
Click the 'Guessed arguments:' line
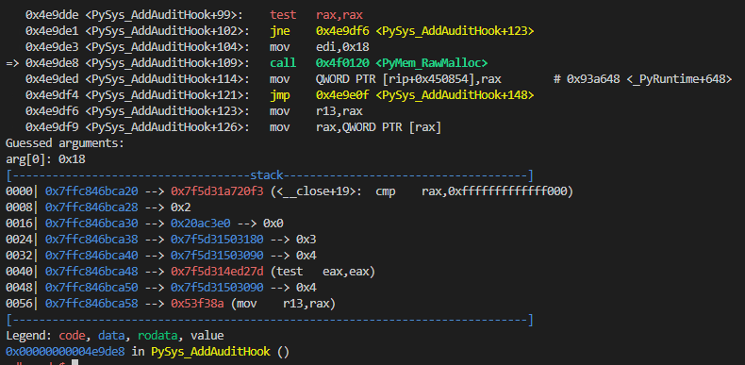point(65,143)
